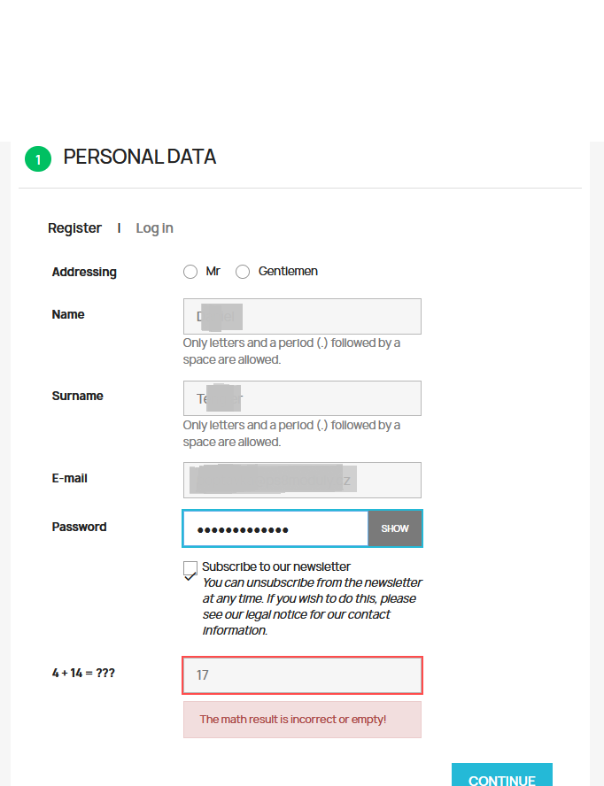Focus the Password input field
This screenshot has height=786, width=604.
tap(275, 528)
